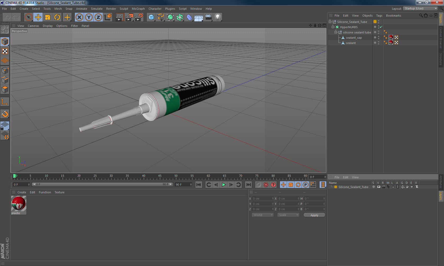Select the Live Selection tool
Image resolution: width=444 pixels, height=266 pixels.
click(28, 17)
